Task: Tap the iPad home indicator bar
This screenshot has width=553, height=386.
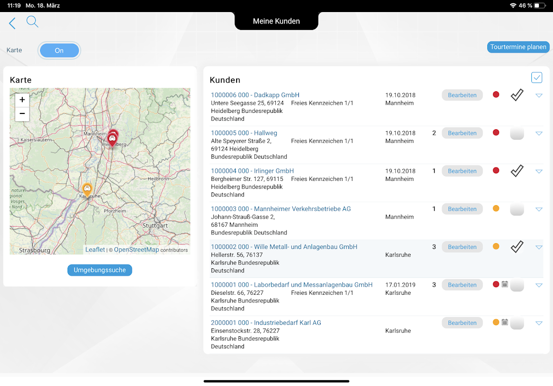Action: (x=276, y=381)
